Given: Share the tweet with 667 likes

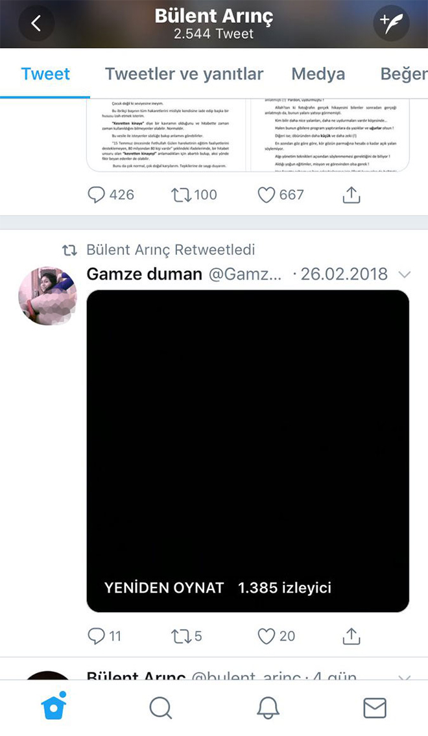Looking at the screenshot, I should pyautogui.click(x=351, y=195).
